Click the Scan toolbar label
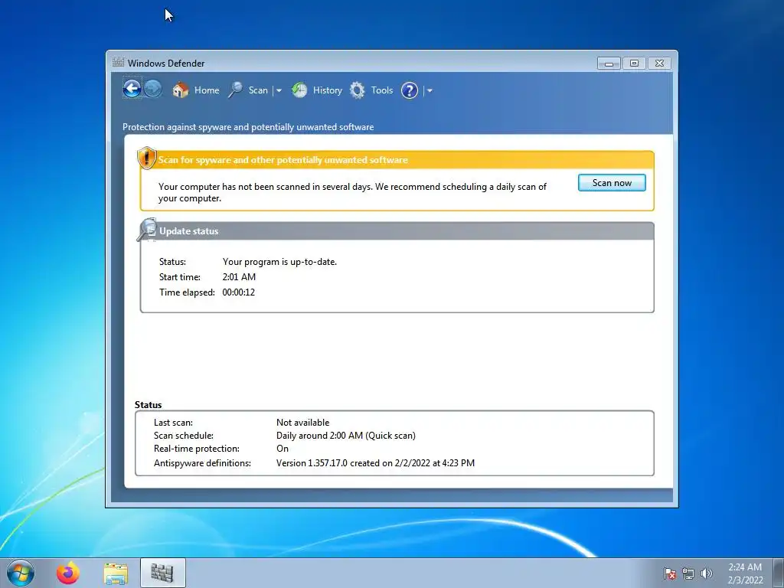 [258, 90]
